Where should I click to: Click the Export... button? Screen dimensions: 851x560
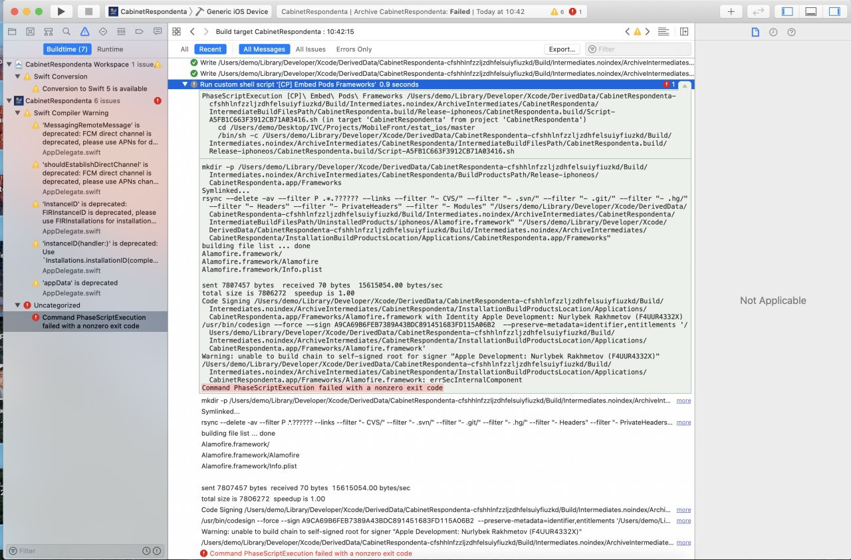point(562,49)
